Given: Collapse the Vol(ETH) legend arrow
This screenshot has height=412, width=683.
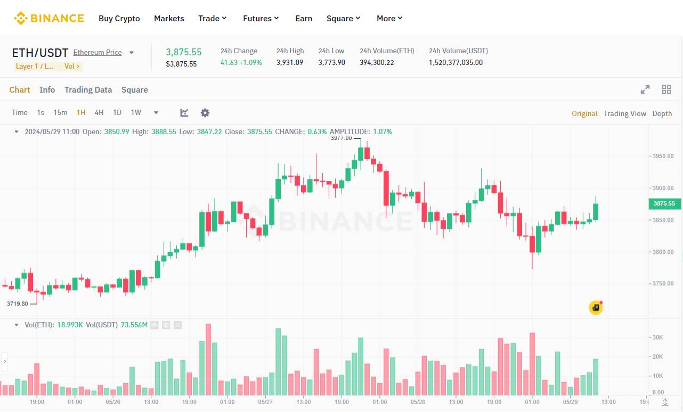Looking at the screenshot, I should (17, 325).
